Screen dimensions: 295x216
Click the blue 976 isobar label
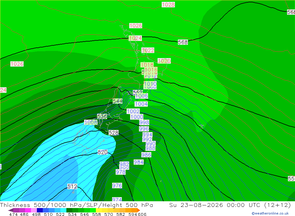[117, 186]
